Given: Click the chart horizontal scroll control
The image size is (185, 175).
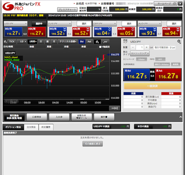Looking at the screenshot, I should coord(11,101).
